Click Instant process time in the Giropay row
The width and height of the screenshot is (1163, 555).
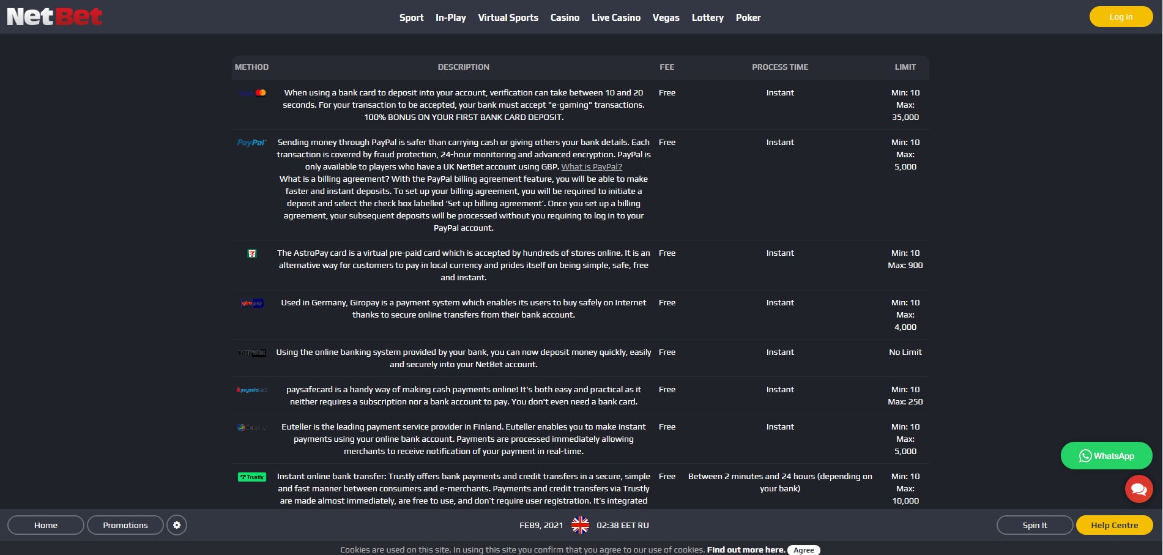click(780, 303)
